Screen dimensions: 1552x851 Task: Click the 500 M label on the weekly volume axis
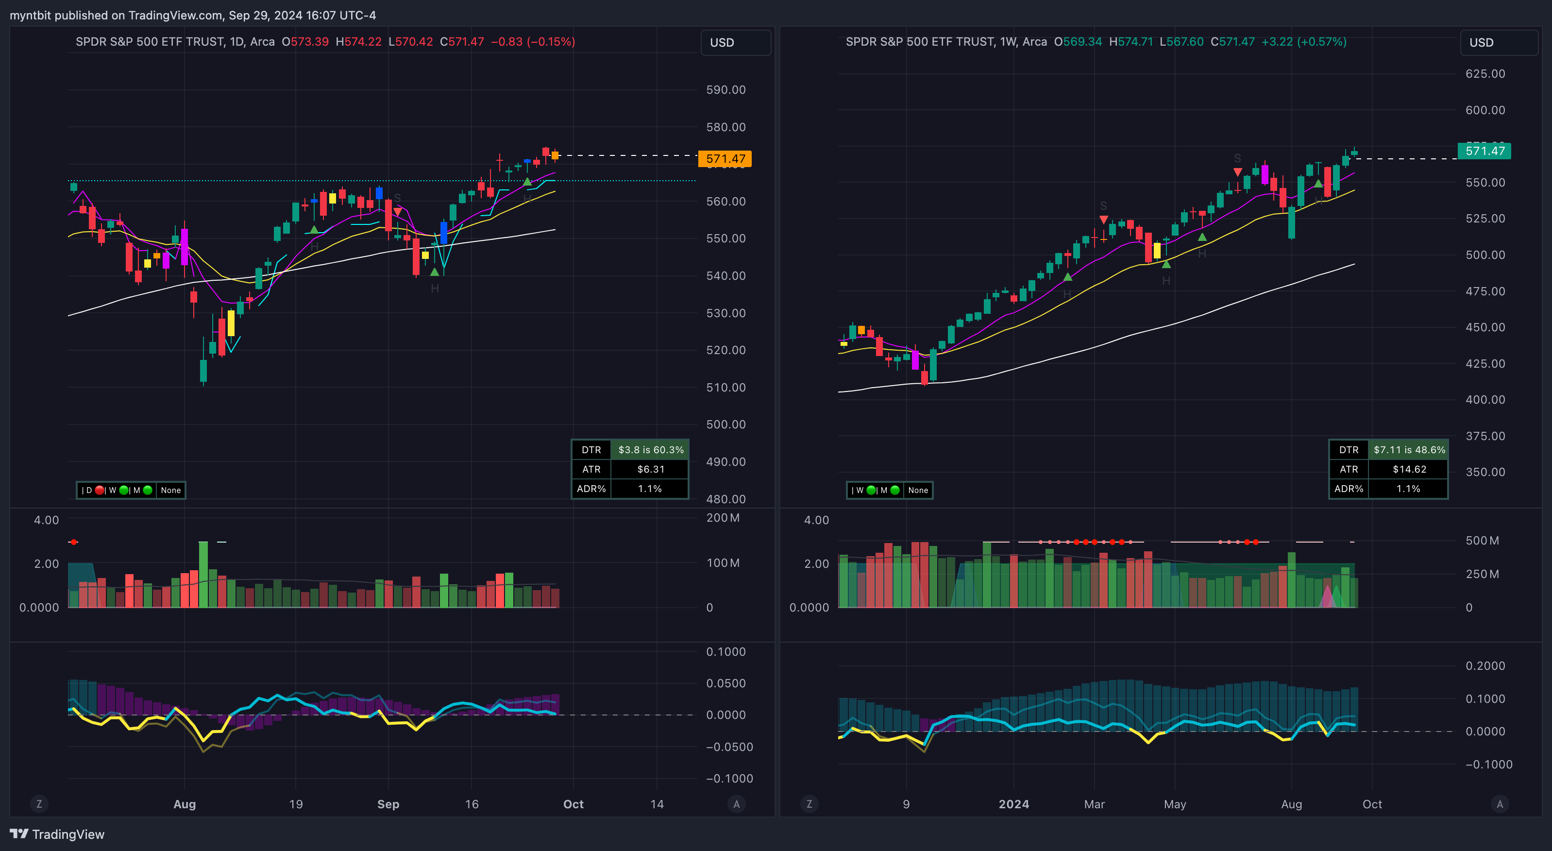(1482, 541)
